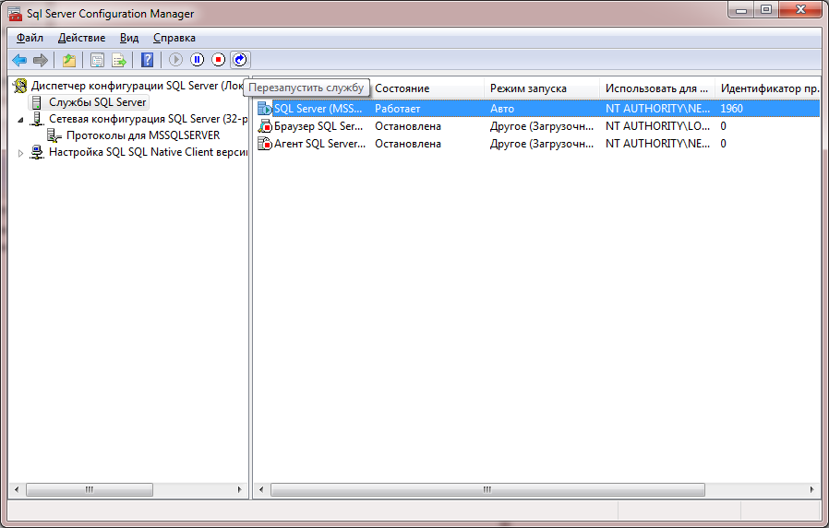Click the right pane horizontal scrollbar thumb

coord(487,490)
